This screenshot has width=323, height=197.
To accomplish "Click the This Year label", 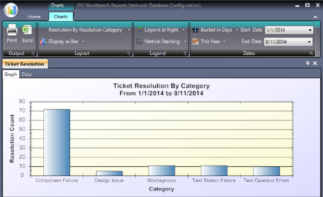I will [x=210, y=41].
